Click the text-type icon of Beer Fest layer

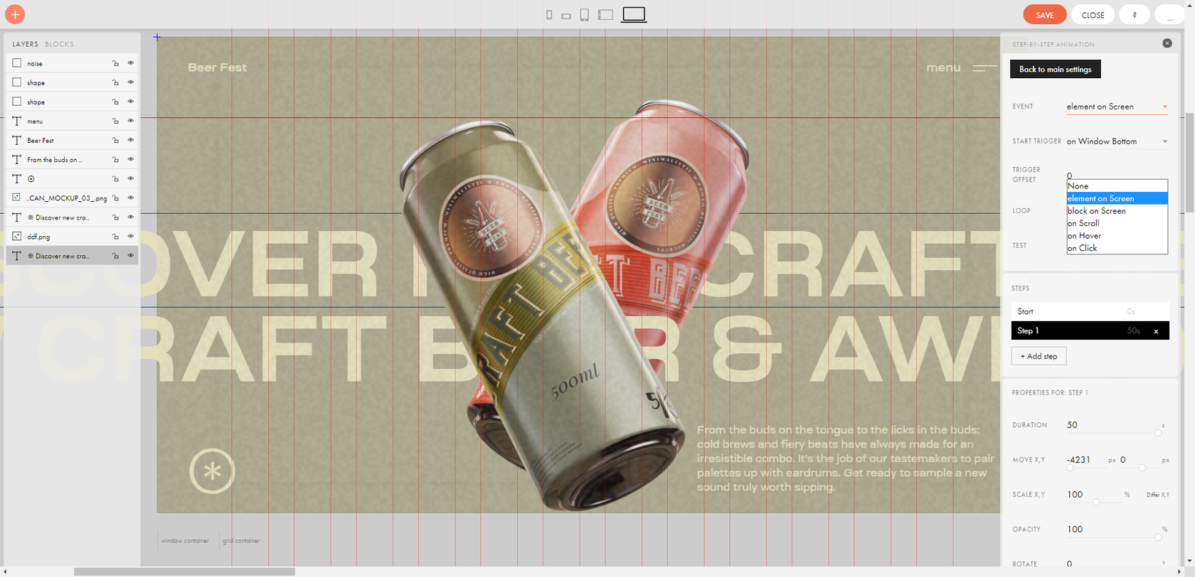click(17, 140)
